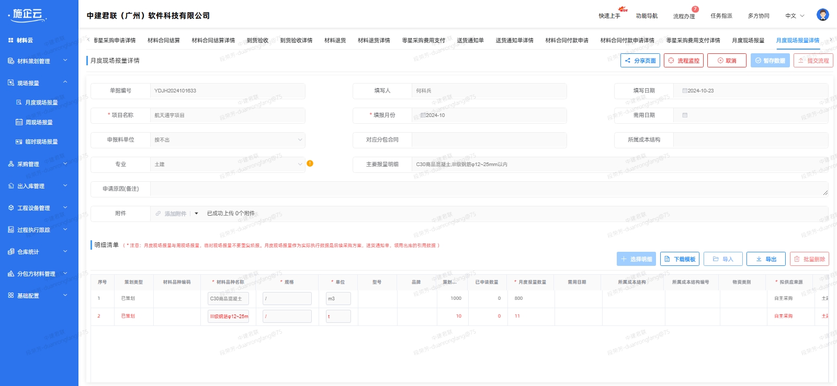Click the 材料策划管理 sidebar icon

[11, 61]
